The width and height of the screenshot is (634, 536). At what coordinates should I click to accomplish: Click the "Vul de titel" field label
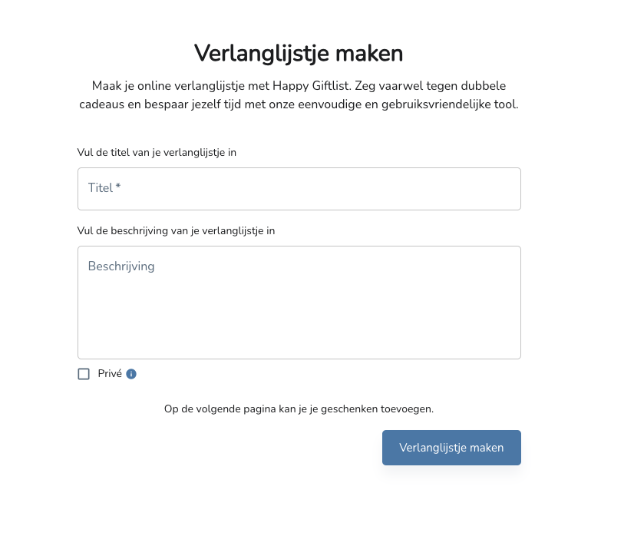(157, 152)
